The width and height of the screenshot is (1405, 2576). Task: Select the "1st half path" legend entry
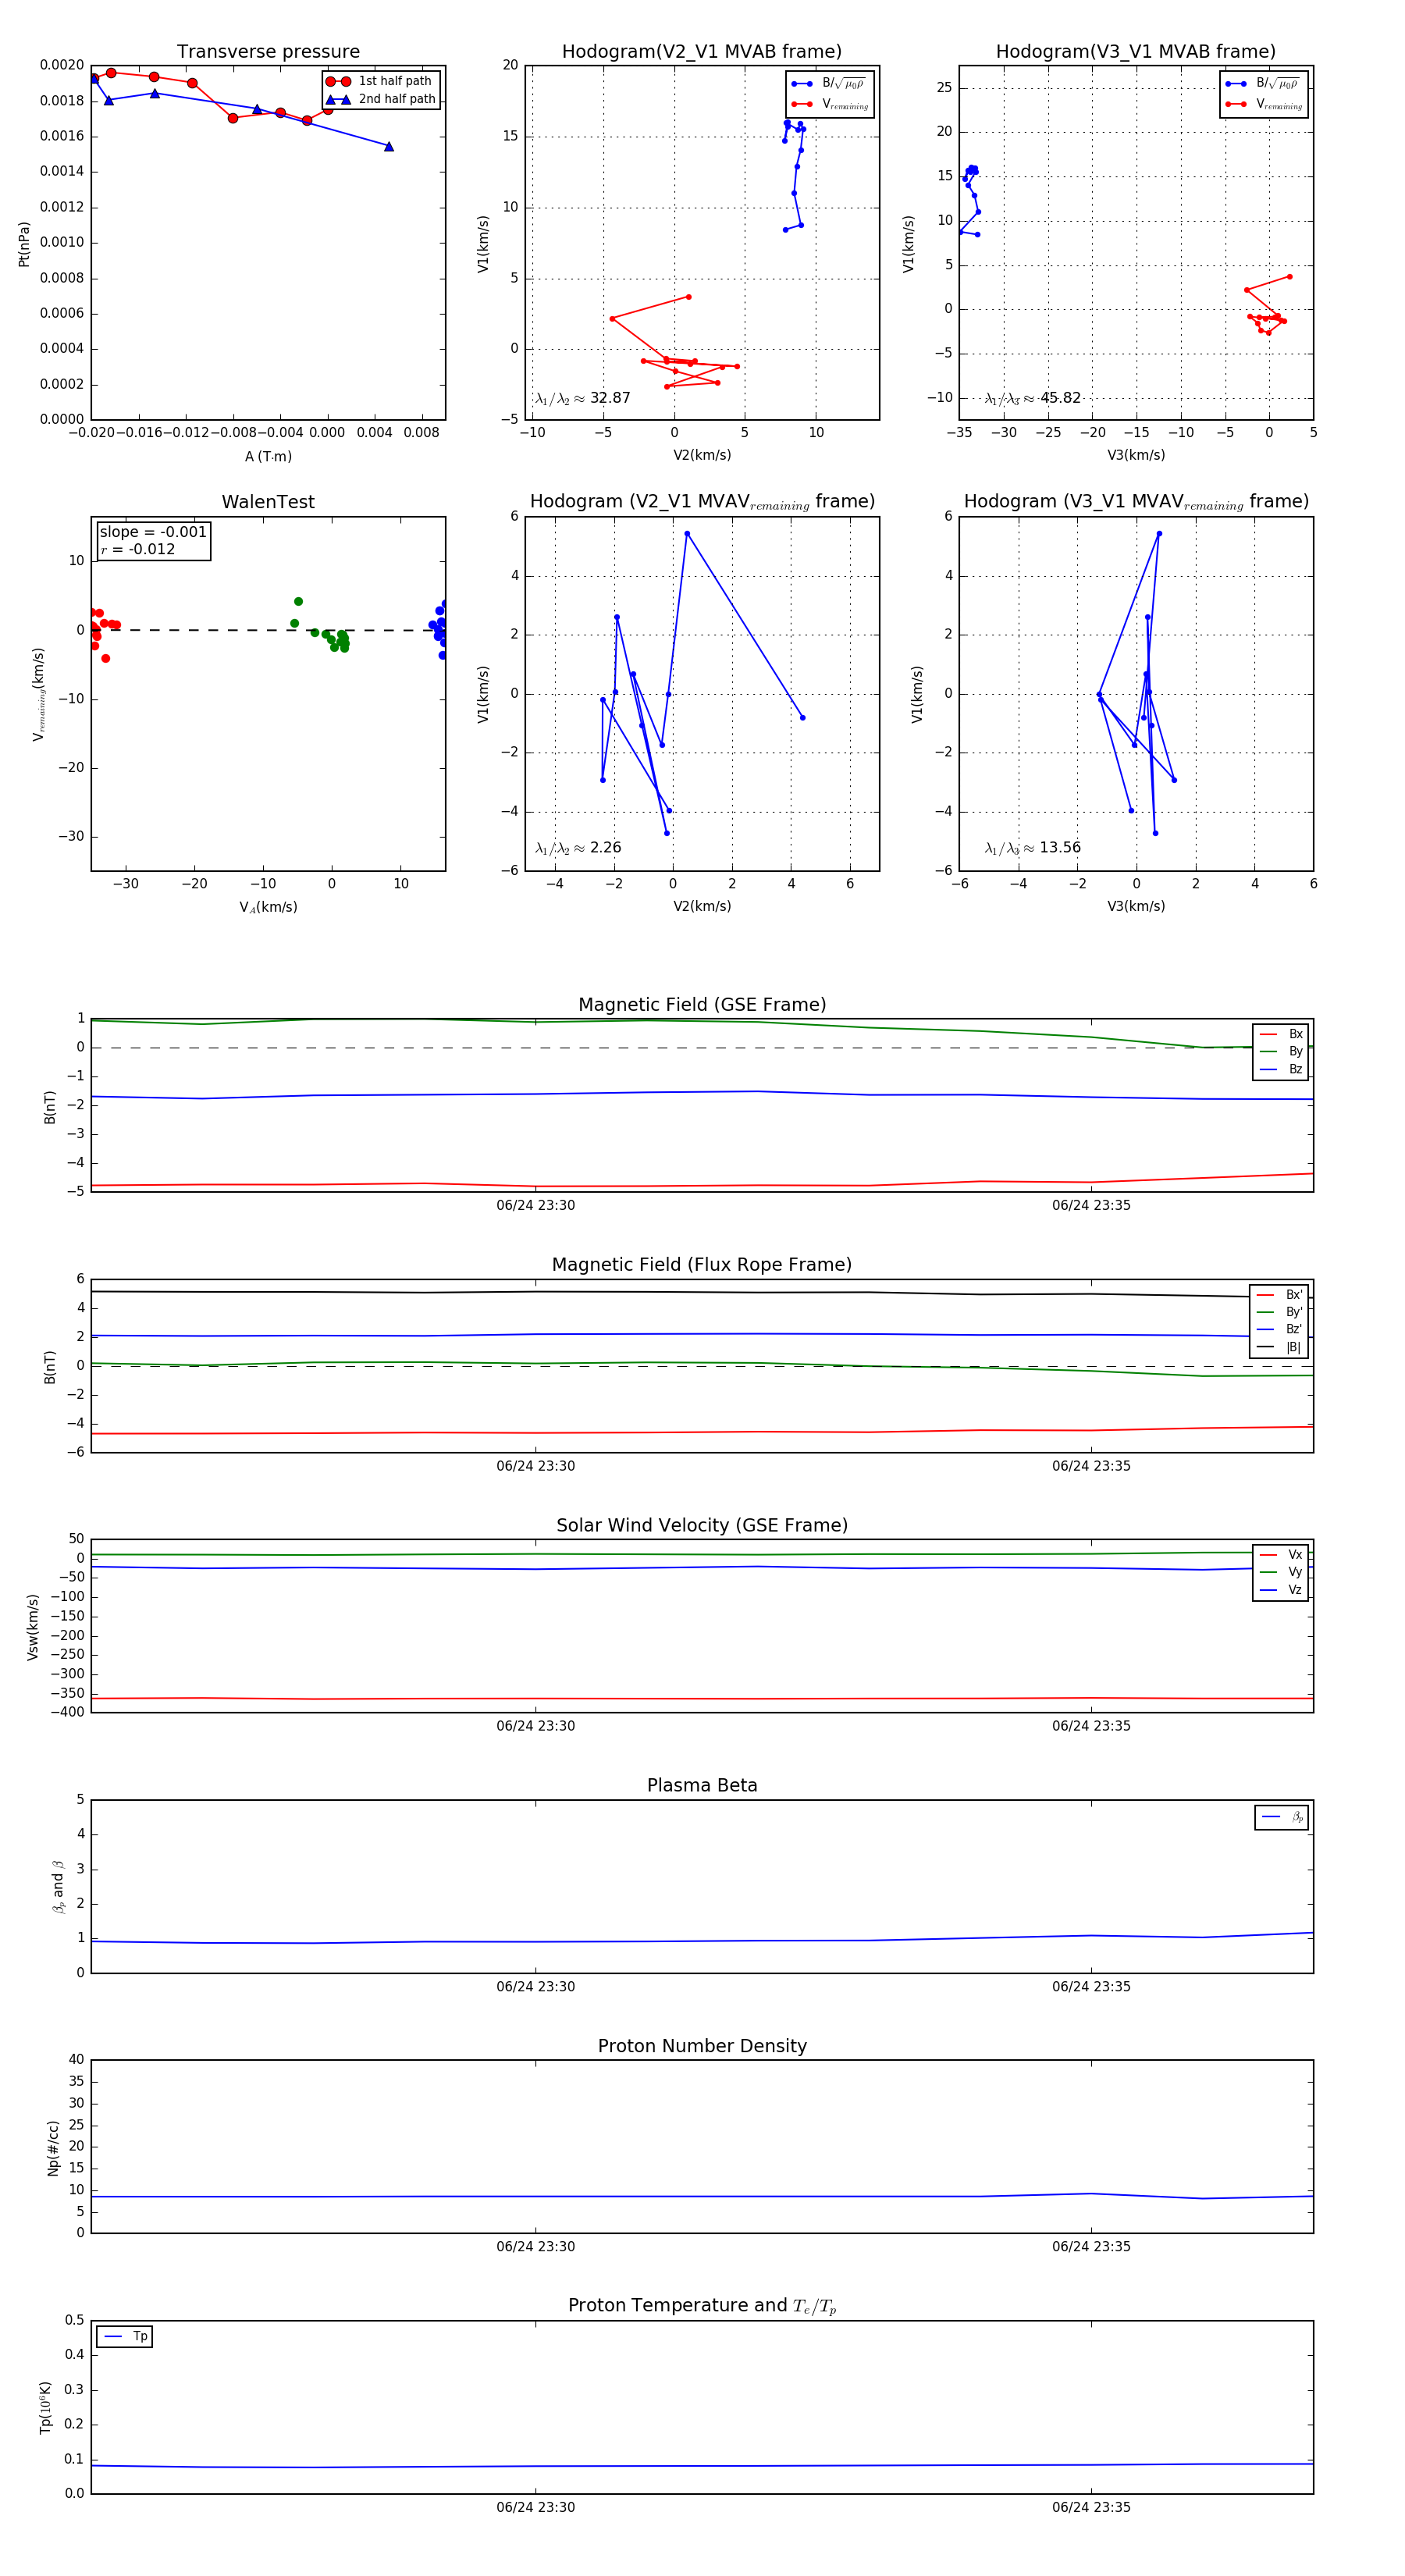(x=380, y=81)
